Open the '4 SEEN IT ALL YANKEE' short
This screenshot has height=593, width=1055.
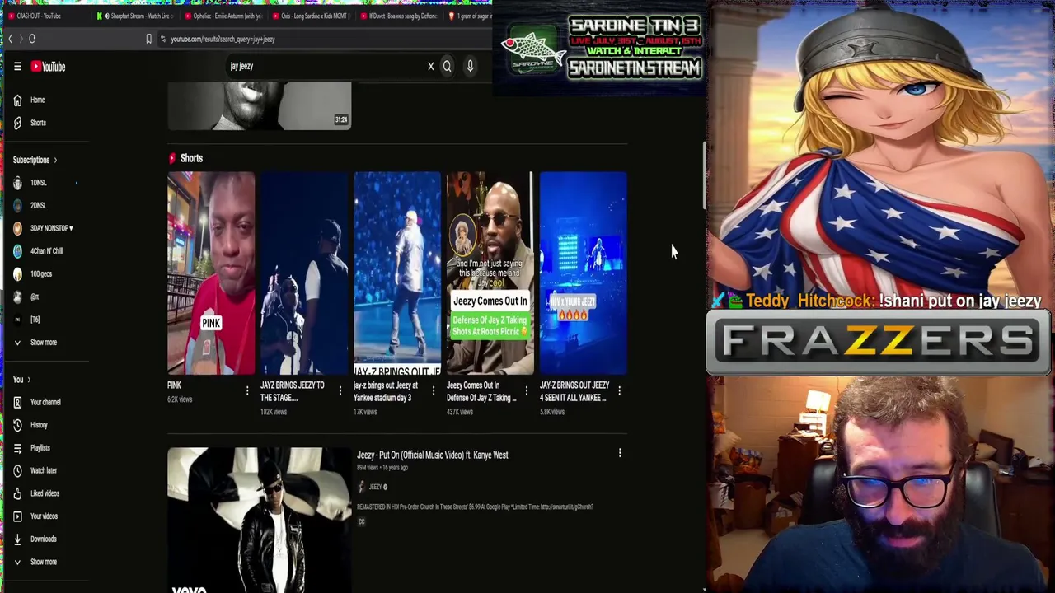pyautogui.click(x=584, y=273)
